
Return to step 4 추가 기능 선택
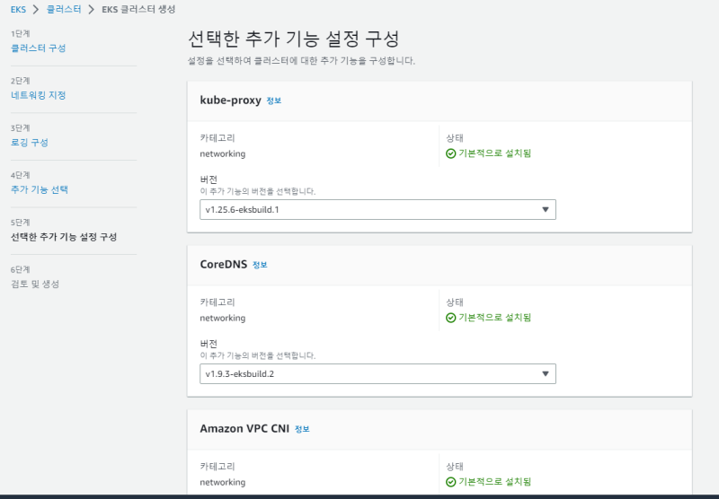tap(40, 189)
